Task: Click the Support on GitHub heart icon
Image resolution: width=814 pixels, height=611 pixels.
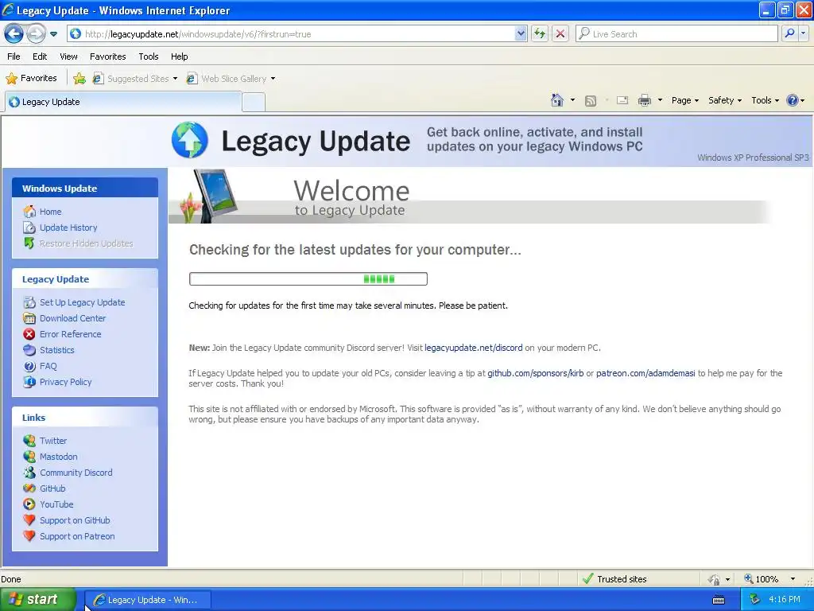Action: click(29, 520)
